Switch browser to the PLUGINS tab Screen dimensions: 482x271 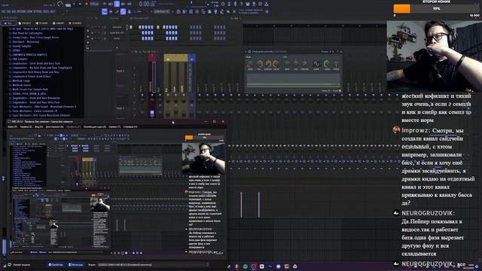point(42,23)
